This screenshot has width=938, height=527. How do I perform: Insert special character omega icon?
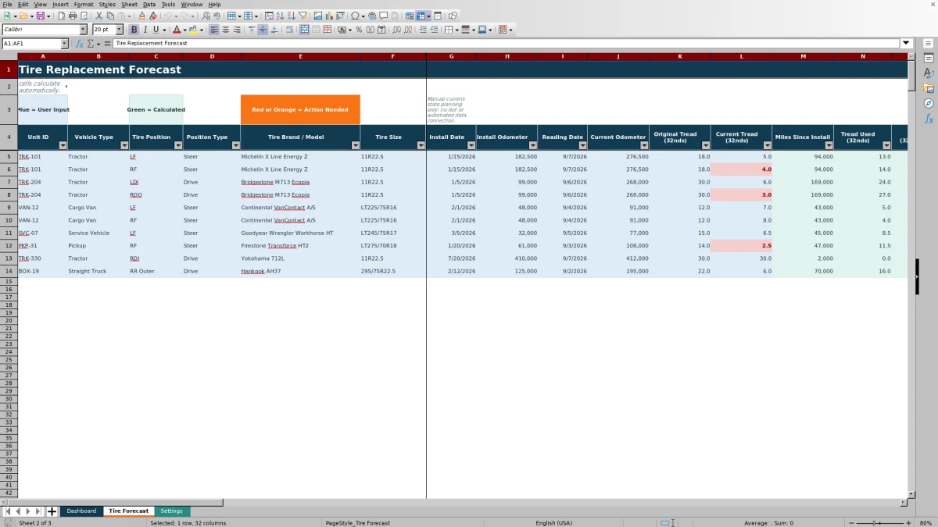356,16
